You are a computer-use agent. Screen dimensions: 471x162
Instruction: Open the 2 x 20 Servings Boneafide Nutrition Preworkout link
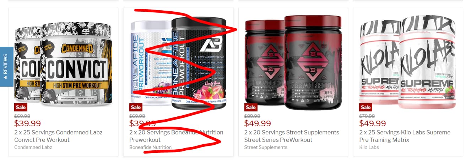point(176,136)
